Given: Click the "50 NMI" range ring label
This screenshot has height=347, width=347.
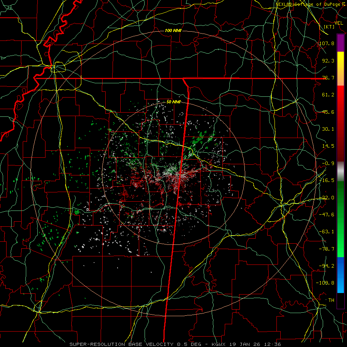Looking at the screenshot, I should coord(173,102).
